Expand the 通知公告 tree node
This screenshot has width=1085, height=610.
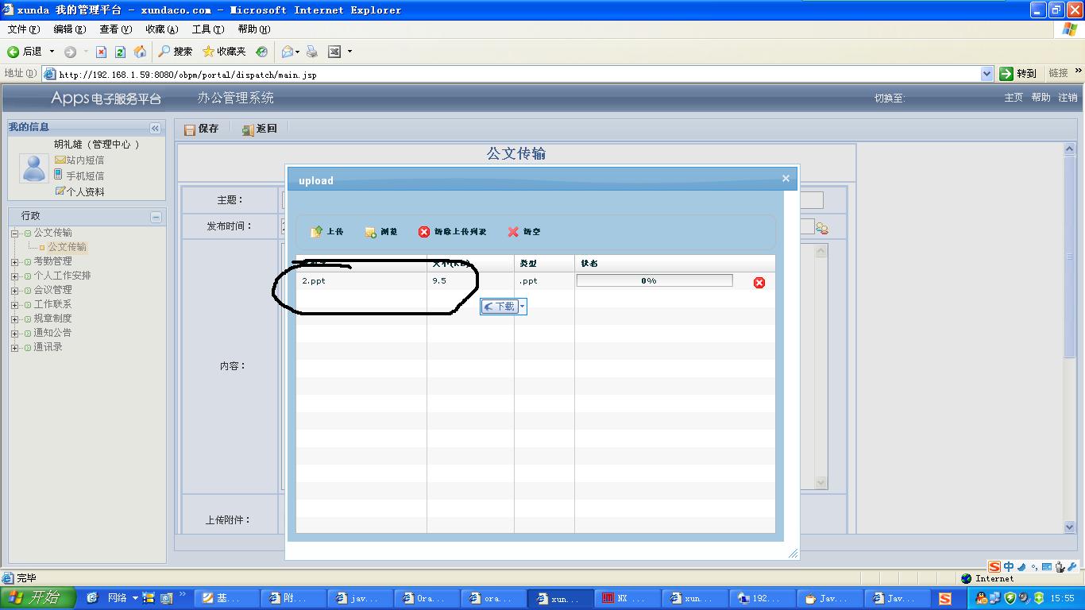pyautogui.click(x=15, y=334)
